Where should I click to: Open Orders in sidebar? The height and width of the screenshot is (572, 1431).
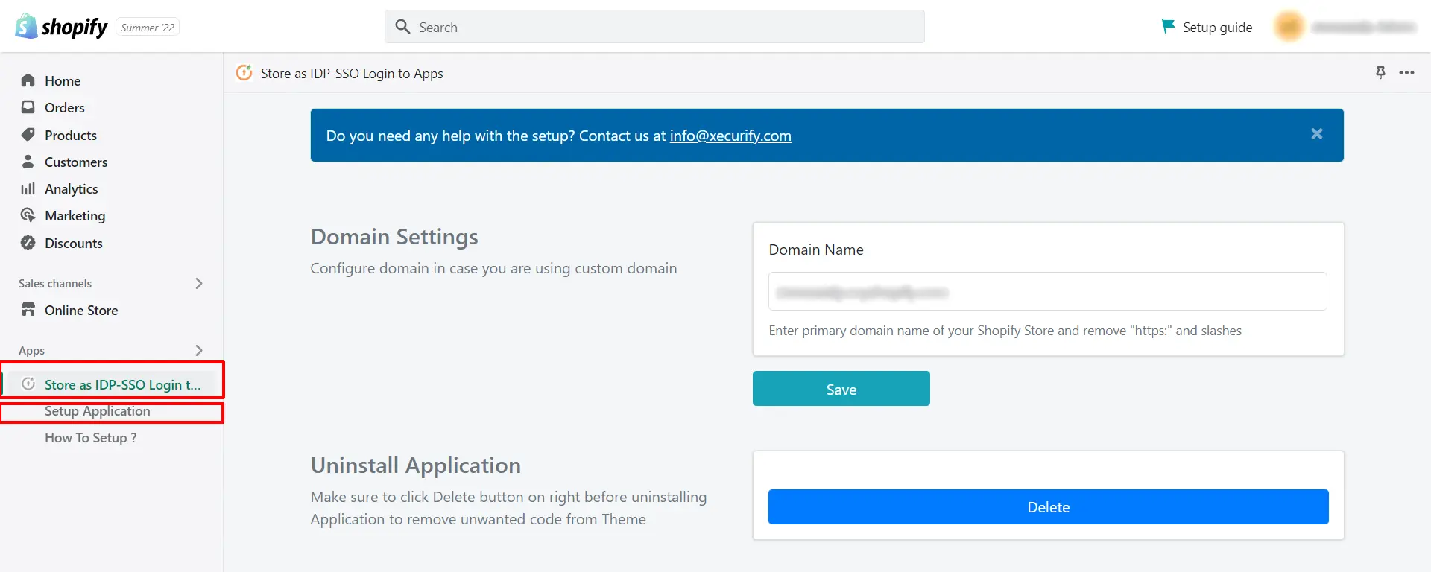pos(65,107)
